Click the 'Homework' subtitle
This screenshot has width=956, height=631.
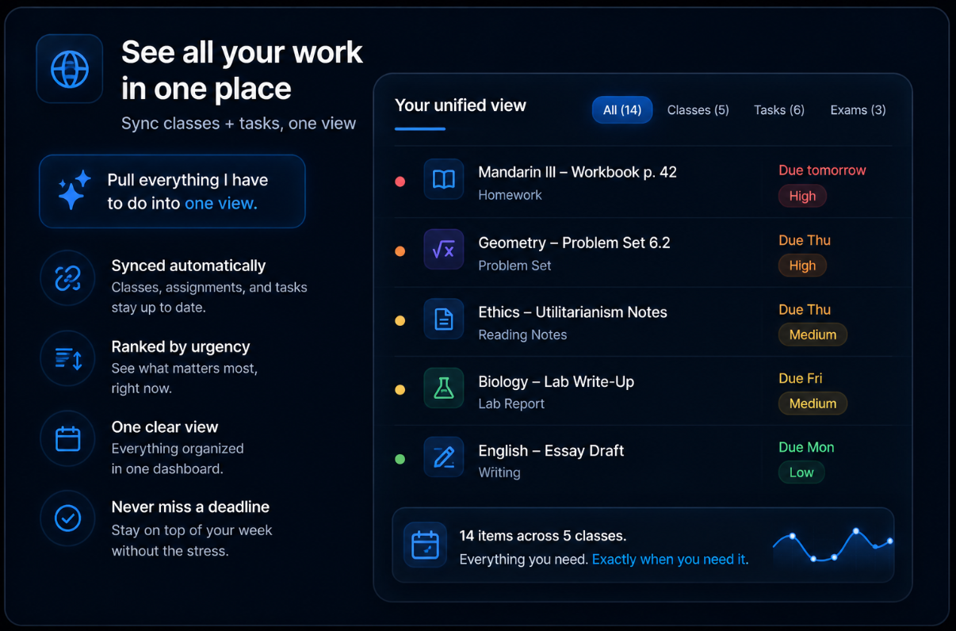(x=510, y=195)
